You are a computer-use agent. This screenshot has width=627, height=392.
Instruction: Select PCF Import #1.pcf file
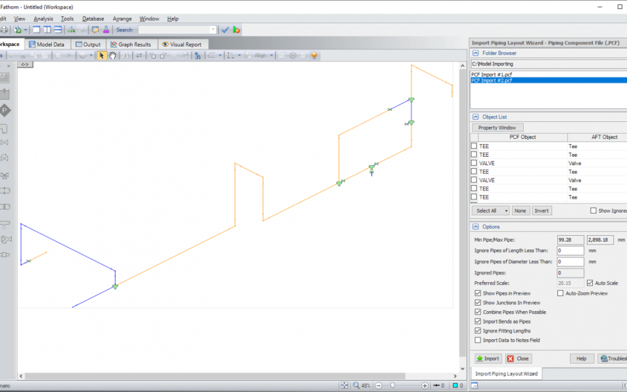(x=491, y=74)
